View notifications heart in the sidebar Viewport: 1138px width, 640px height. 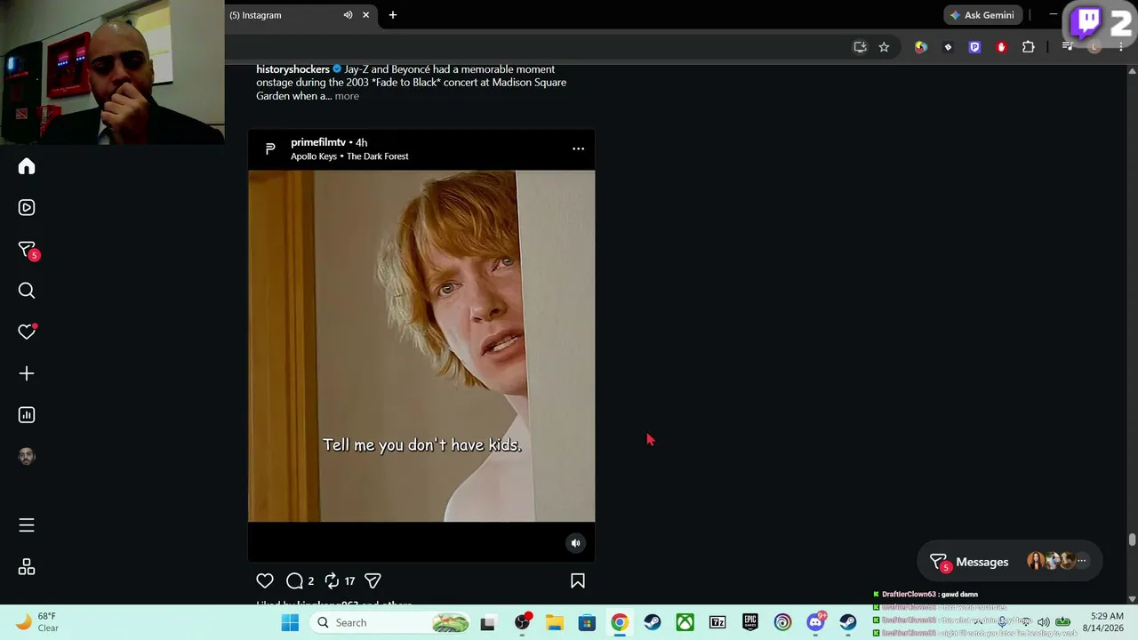click(x=27, y=332)
